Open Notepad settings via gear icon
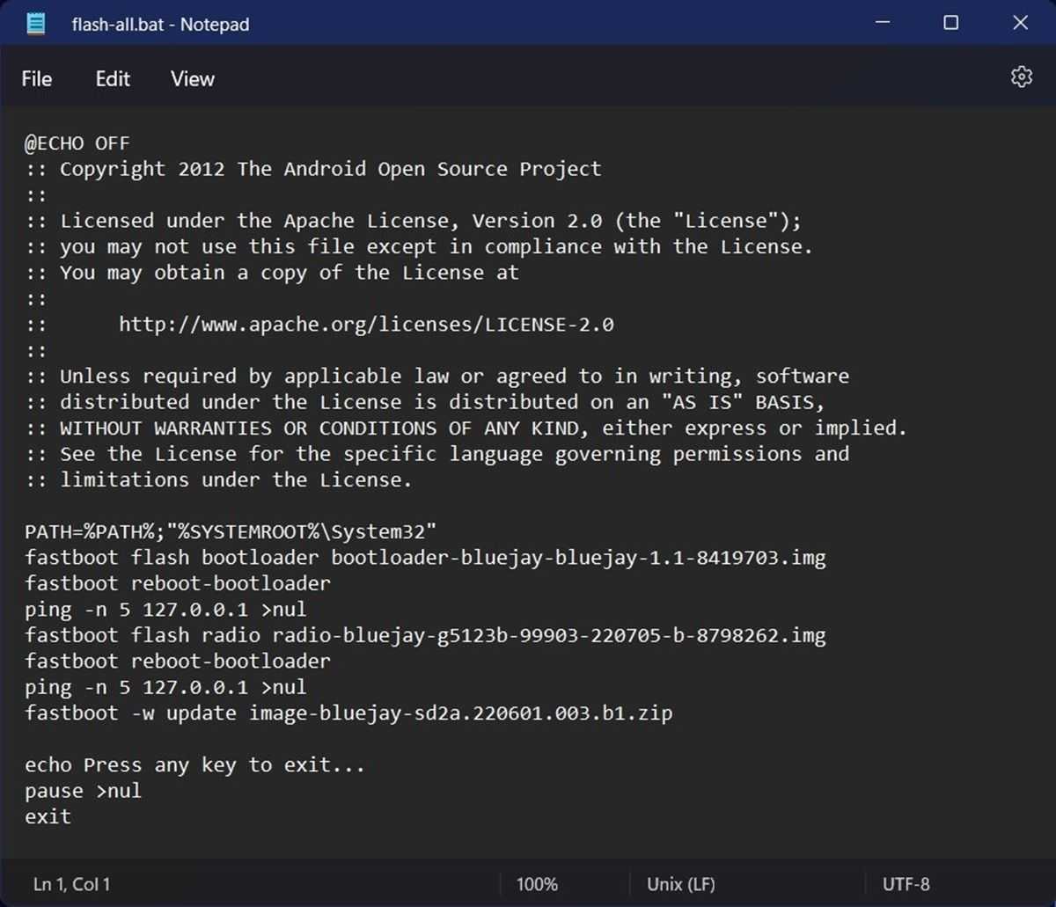Image resolution: width=1056 pixels, height=907 pixels. pos(1021,77)
